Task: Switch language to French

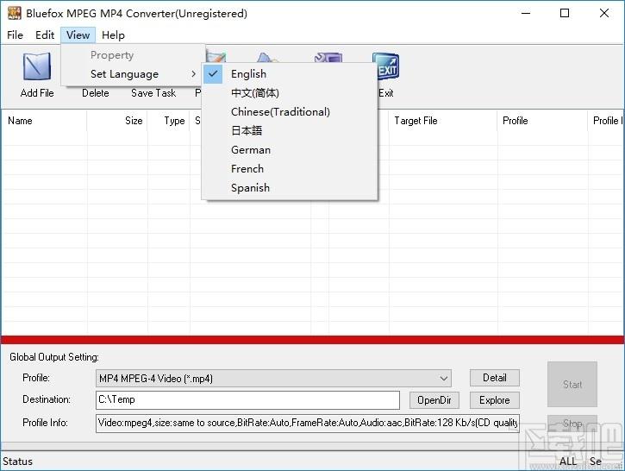Action: pos(290,169)
